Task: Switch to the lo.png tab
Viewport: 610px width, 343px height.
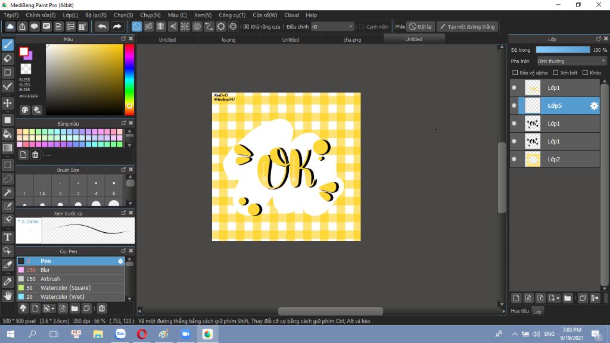Action: (x=229, y=40)
